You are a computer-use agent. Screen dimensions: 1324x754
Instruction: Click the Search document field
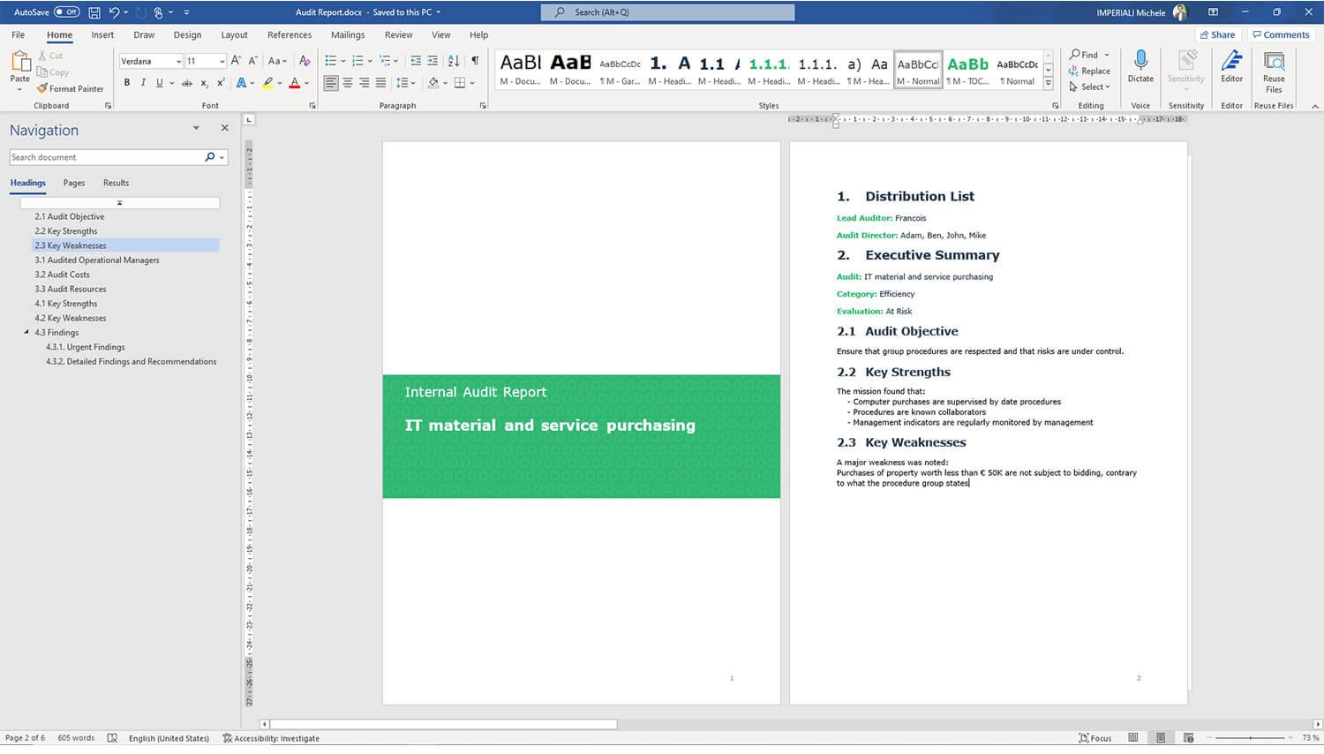pos(106,157)
